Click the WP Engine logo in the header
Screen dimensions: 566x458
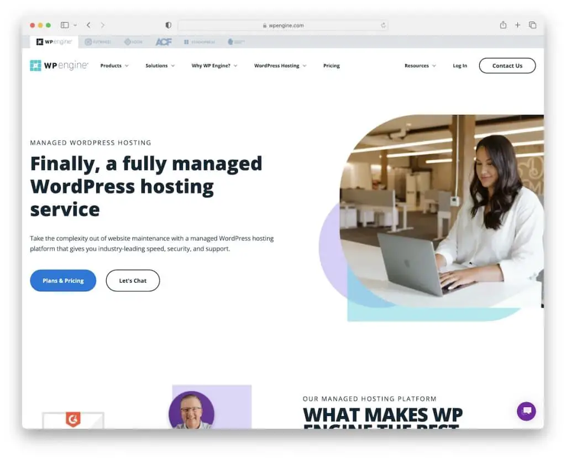[59, 66]
